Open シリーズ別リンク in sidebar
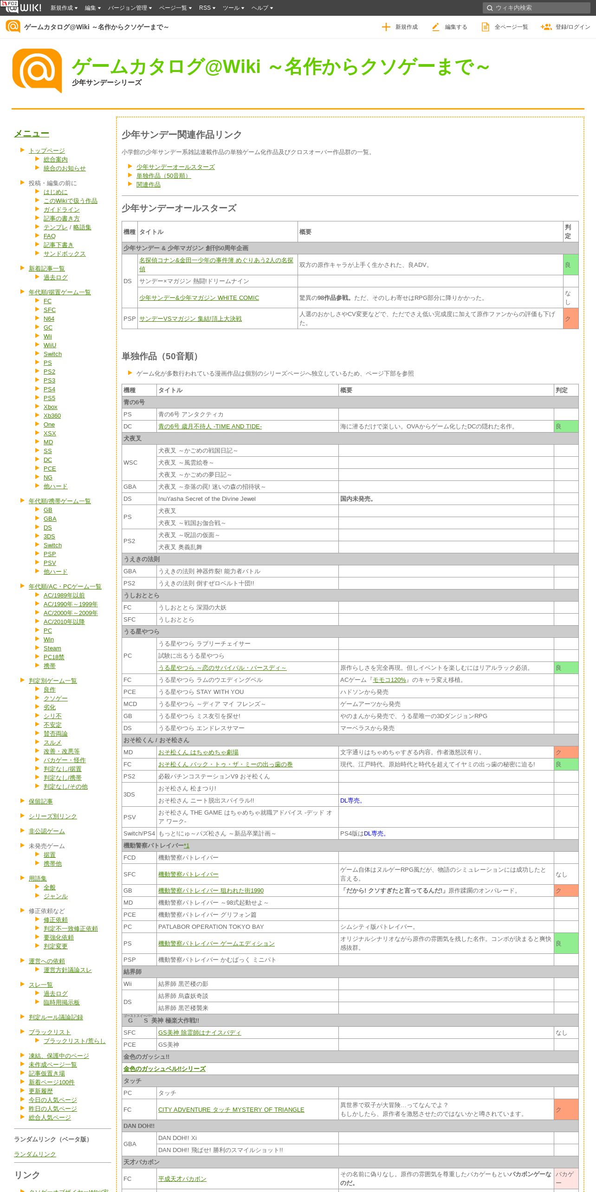 pyautogui.click(x=53, y=816)
